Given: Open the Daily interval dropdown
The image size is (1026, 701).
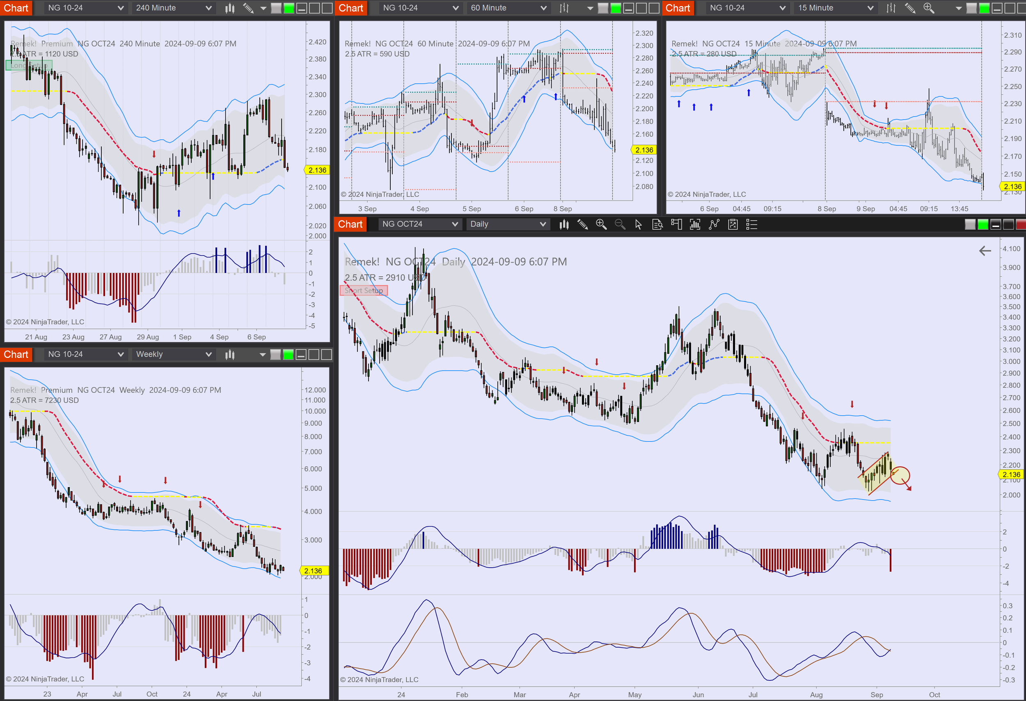Looking at the screenshot, I should coord(508,224).
